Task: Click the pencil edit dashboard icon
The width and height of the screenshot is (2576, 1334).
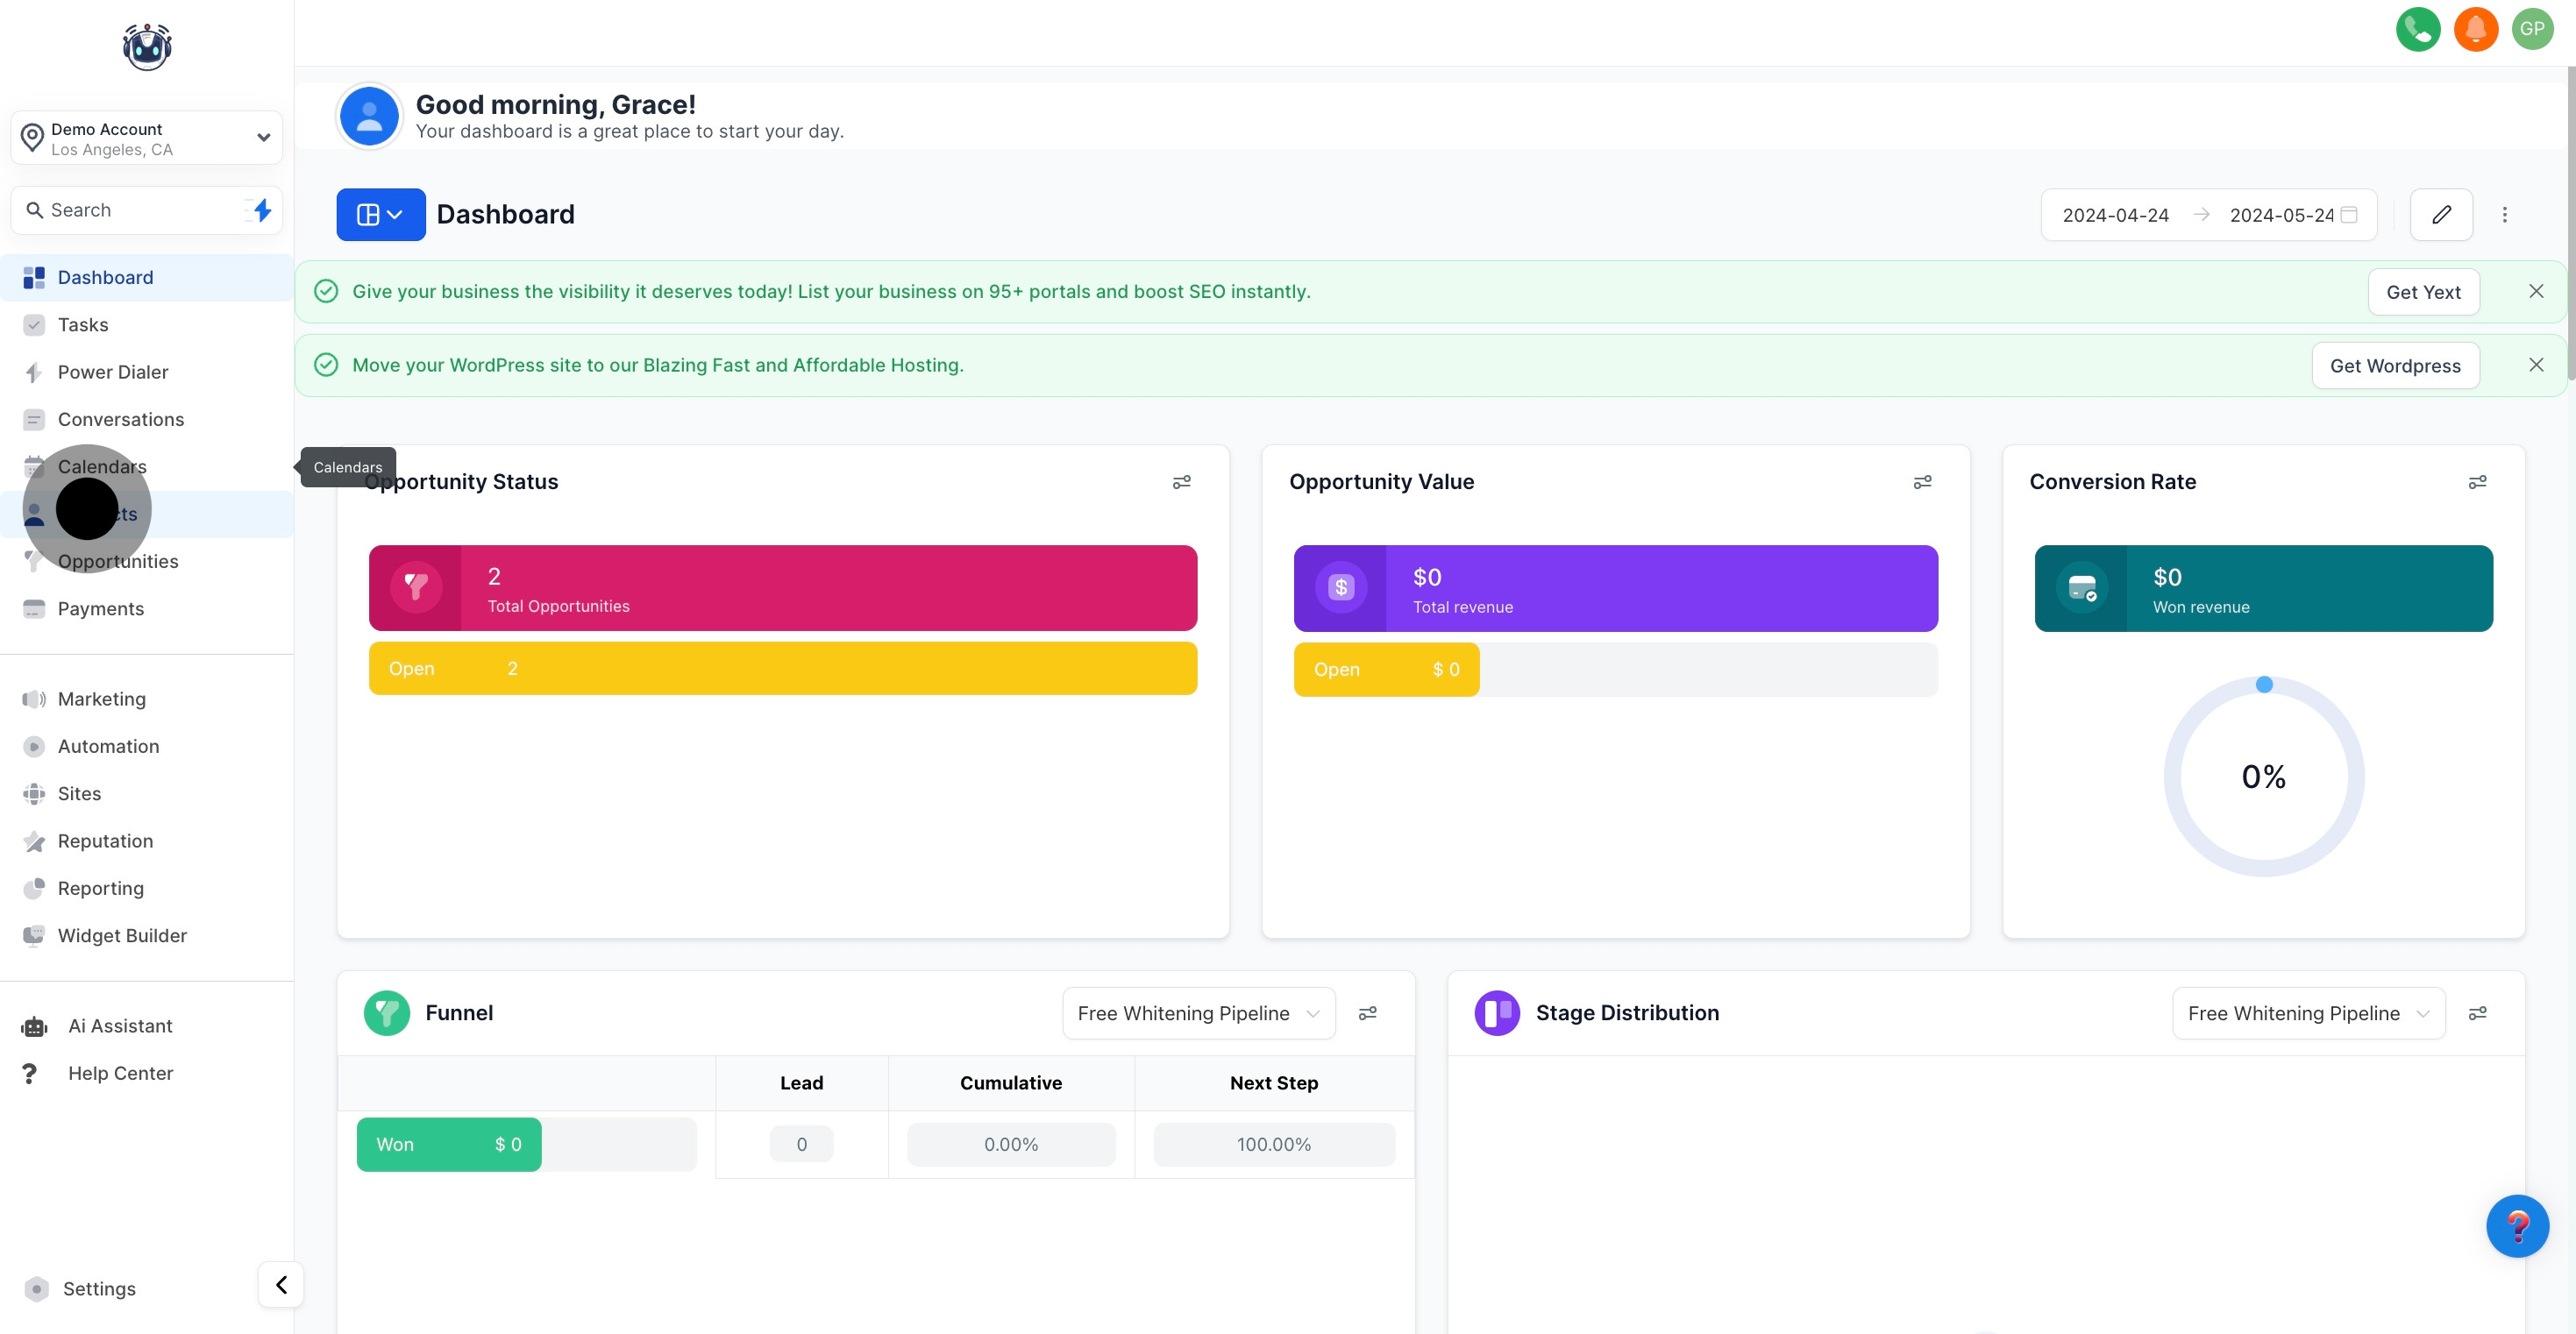Action: click(2441, 214)
